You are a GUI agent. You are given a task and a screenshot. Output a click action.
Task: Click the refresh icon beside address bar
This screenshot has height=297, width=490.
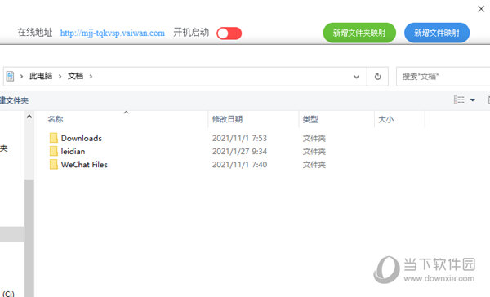[x=377, y=77]
